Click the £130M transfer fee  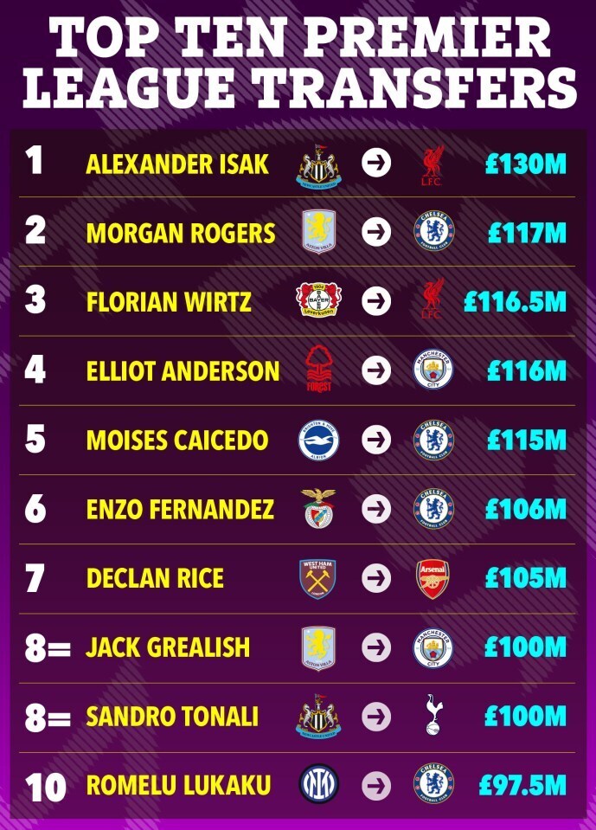coord(526,164)
